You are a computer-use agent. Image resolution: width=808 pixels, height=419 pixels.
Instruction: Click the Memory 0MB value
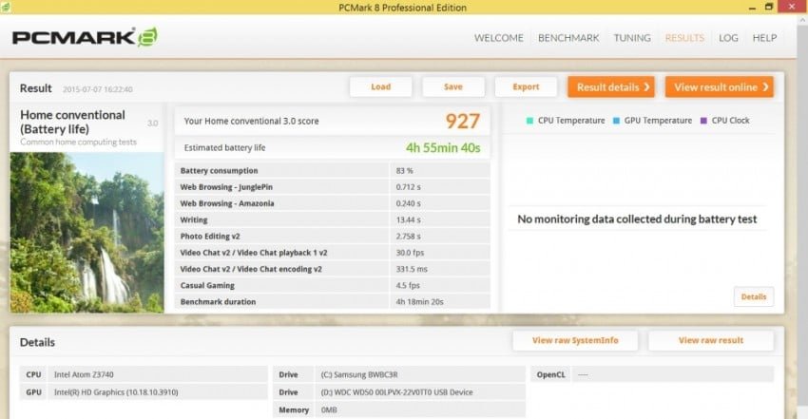pos(329,410)
